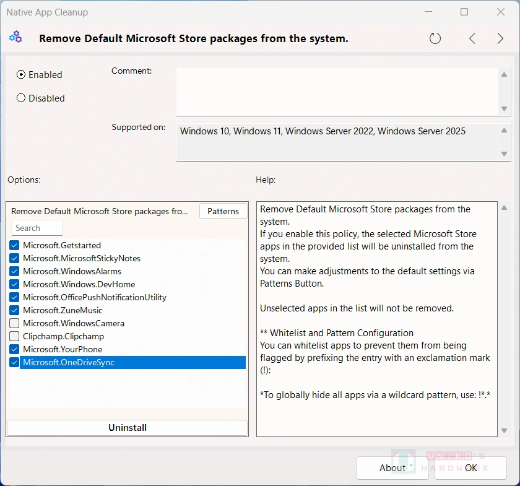Uncheck the Microsoft.OneDriveSync checkbox
The image size is (520, 486).
point(14,362)
